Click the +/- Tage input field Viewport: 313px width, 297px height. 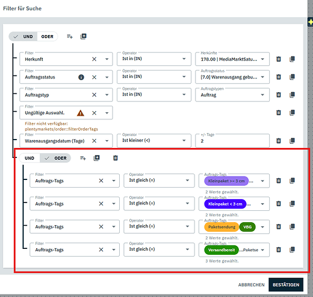click(232, 141)
